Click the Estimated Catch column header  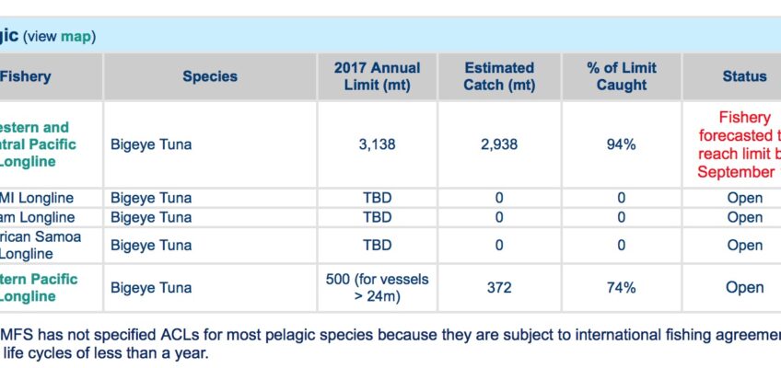click(499, 76)
